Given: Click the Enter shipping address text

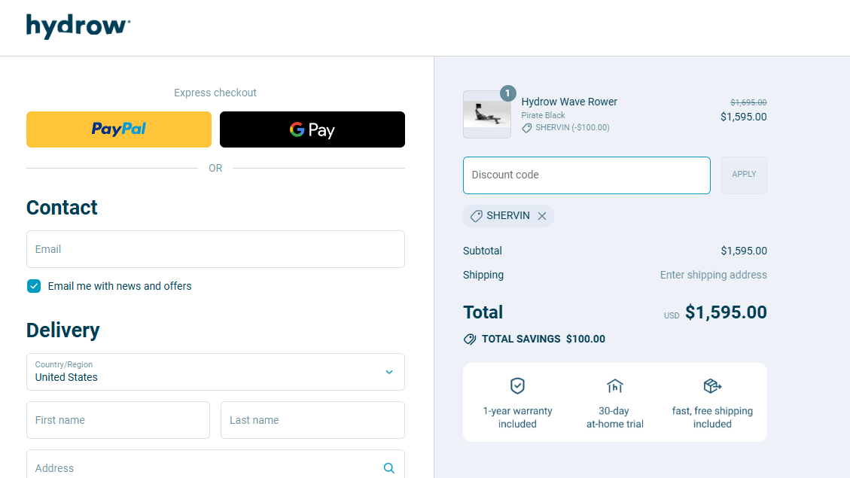Looking at the screenshot, I should click(x=714, y=275).
